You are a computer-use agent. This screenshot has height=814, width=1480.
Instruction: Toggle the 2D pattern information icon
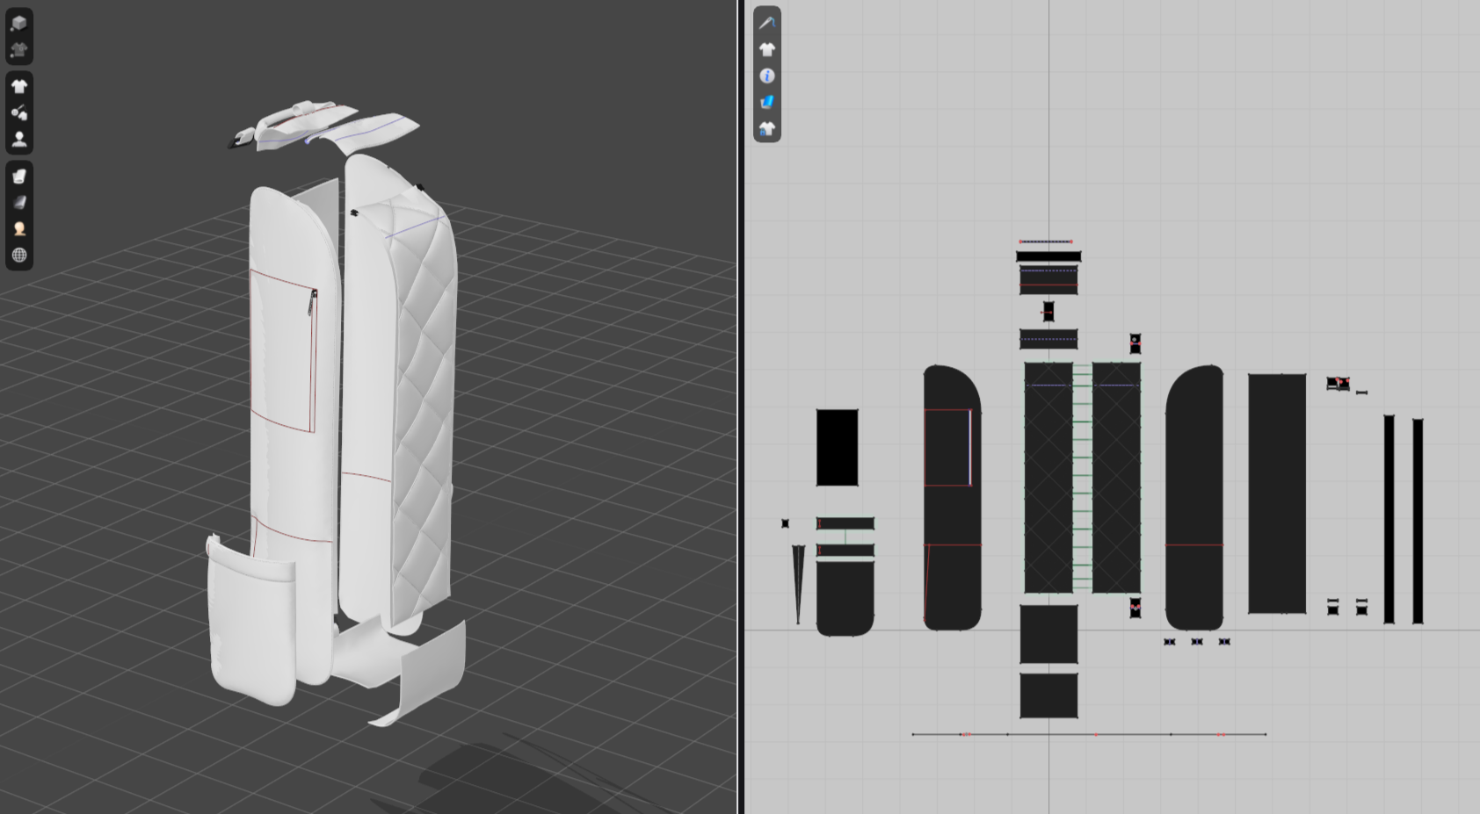tap(767, 76)
